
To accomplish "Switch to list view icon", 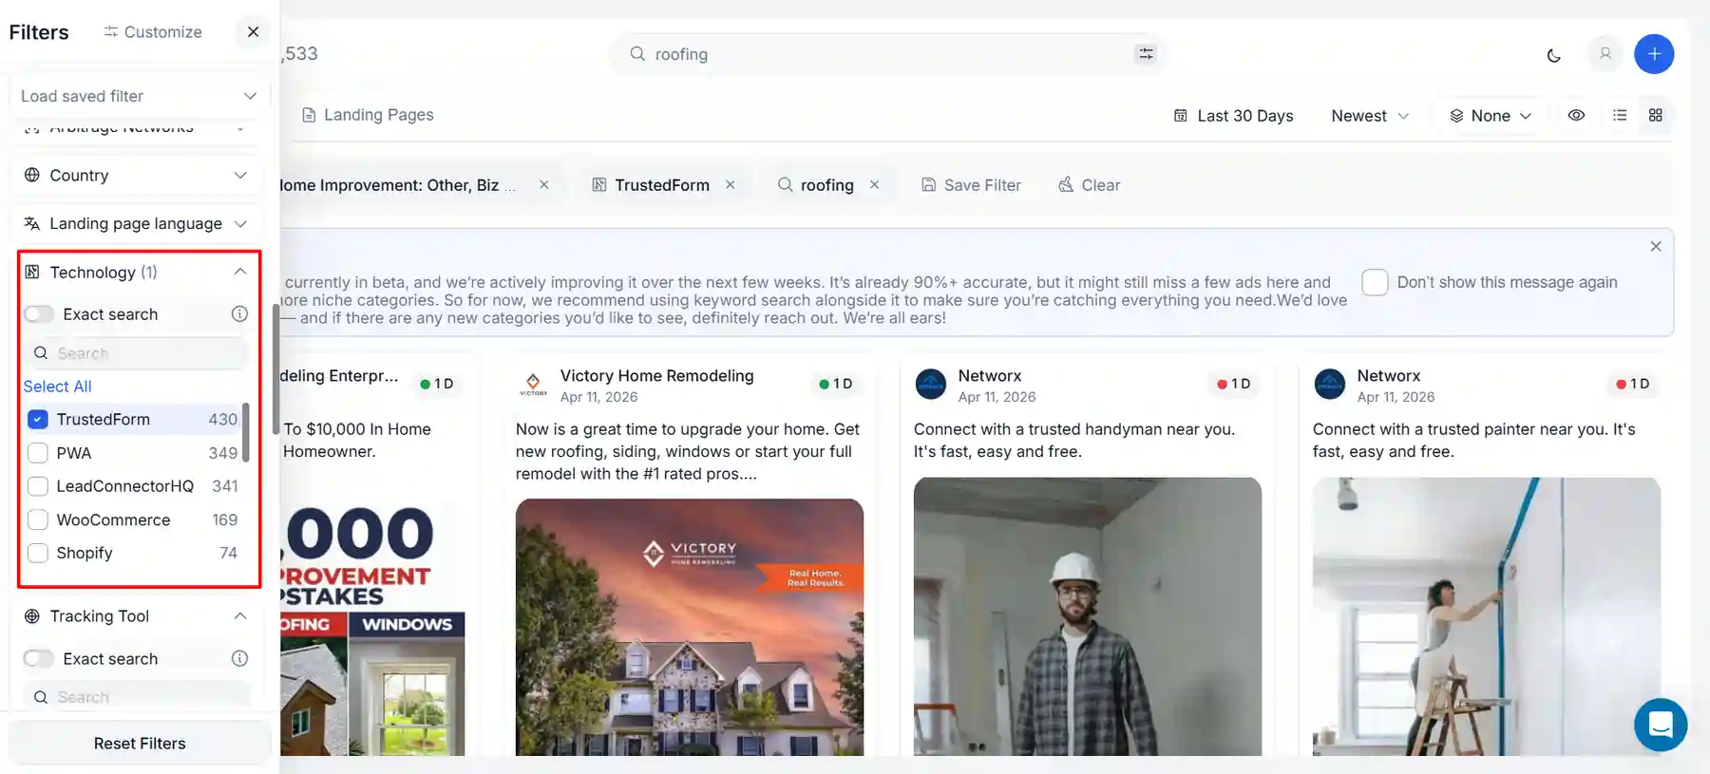I will coord(1620,115).
